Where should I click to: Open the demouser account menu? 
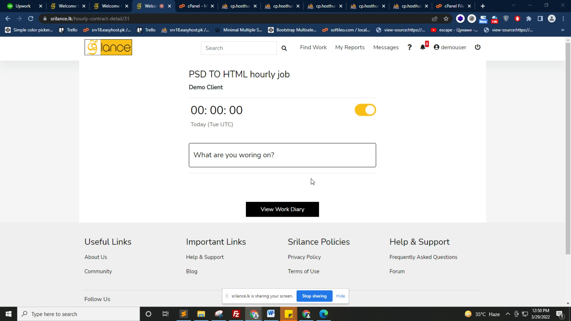pos(450,47)
